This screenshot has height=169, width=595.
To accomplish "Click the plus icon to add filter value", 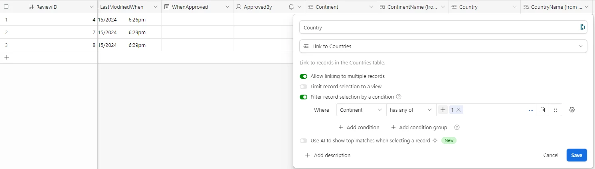I will 443,110.
